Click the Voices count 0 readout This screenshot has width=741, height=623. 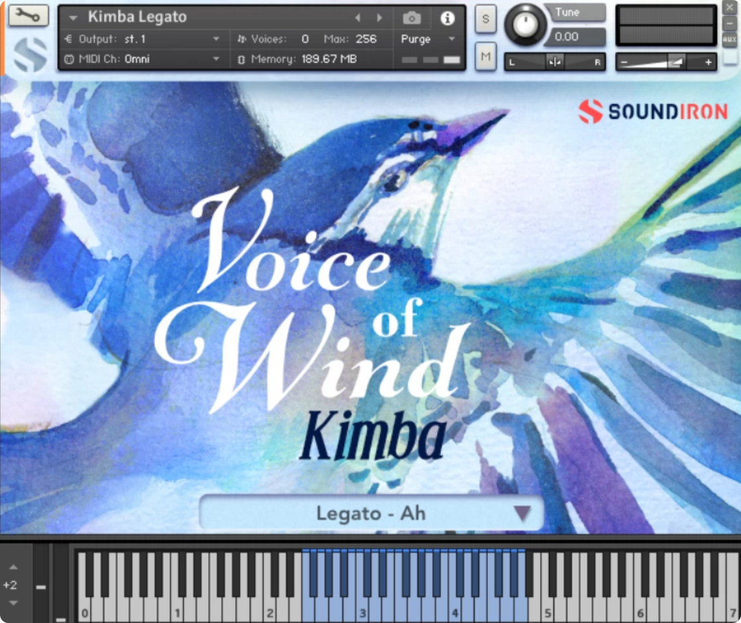click(306, 38)
